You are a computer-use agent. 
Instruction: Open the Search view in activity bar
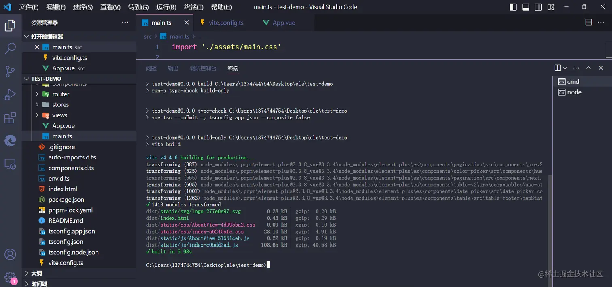click(10, 49)
